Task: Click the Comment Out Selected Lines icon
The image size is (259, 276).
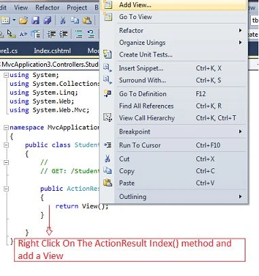Action: (x=79, y=34)
